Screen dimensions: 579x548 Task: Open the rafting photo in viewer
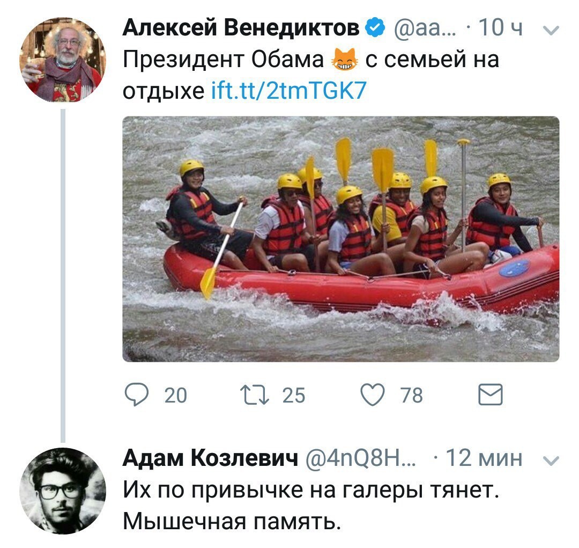[341, 239]
